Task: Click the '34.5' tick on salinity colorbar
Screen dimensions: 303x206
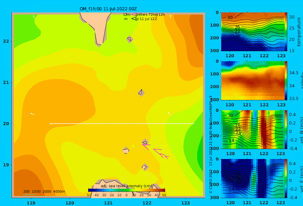Action: [x=294, y=73]
